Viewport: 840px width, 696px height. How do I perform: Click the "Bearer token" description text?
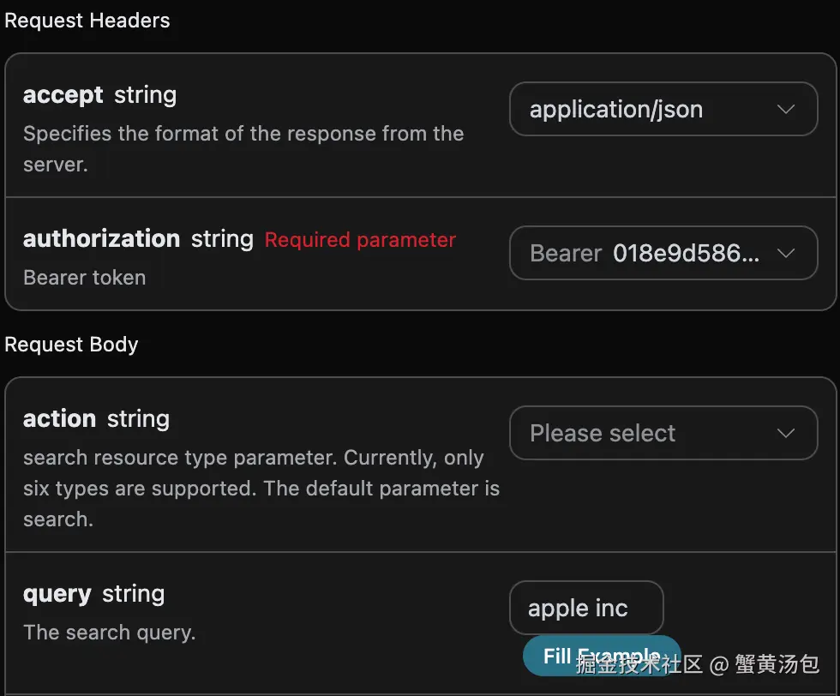84,278
